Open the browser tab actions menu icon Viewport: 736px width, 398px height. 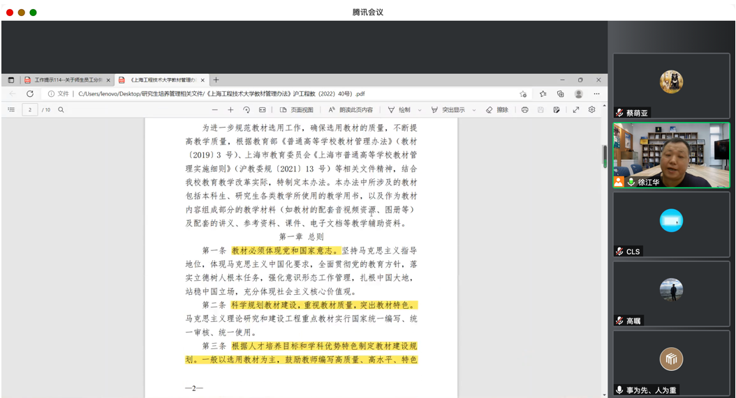10,80
